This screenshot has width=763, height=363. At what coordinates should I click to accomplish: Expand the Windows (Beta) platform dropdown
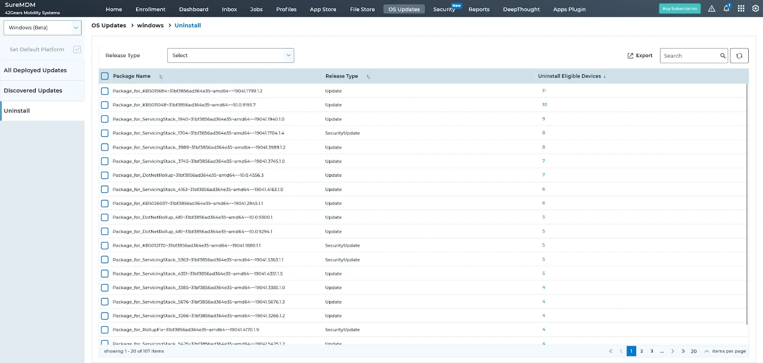click(42, 28)
